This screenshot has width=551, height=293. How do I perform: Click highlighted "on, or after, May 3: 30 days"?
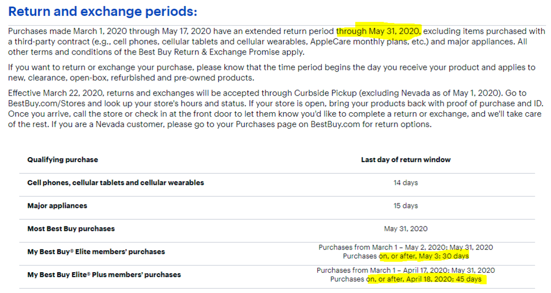424,256
